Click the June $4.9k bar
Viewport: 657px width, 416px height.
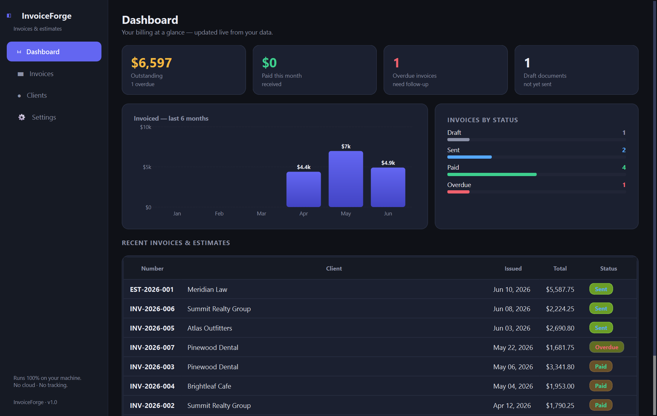388,187
